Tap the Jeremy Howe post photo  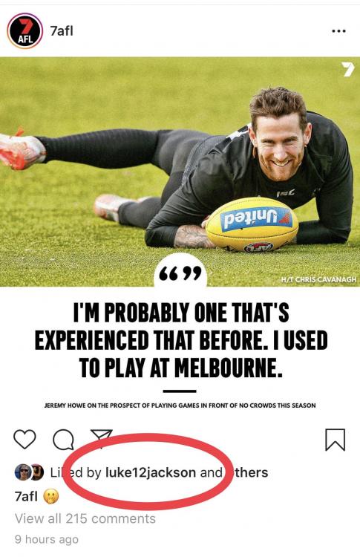pyautogui.click(x=180, y=172)
